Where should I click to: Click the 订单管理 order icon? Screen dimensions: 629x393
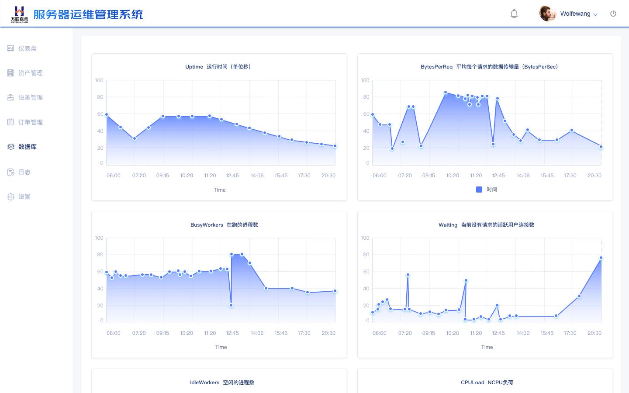pyautogui.click(x=10, y=122)
